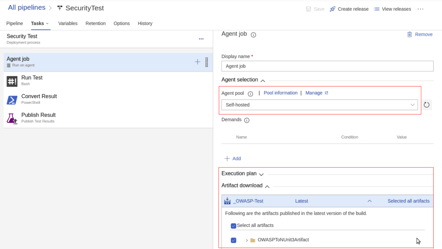Open the Tasks tab dropdown chevron

click(47, 24)
